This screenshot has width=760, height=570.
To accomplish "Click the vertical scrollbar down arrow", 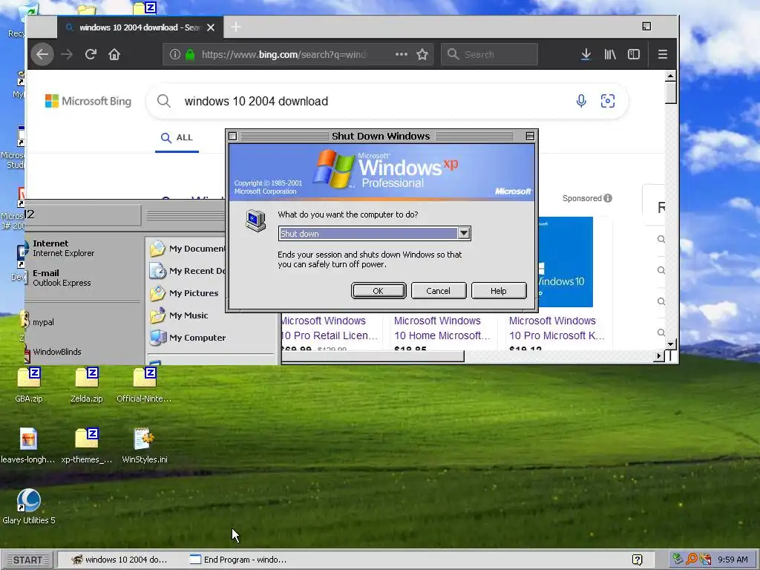I will [671, 344].
